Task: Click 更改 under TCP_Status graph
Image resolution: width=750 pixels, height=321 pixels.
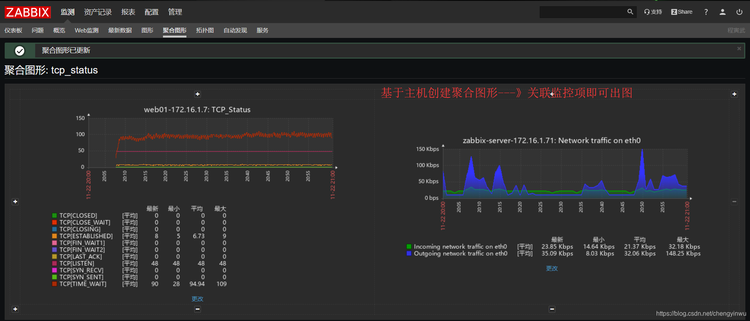Action: (x=197, y=299)
